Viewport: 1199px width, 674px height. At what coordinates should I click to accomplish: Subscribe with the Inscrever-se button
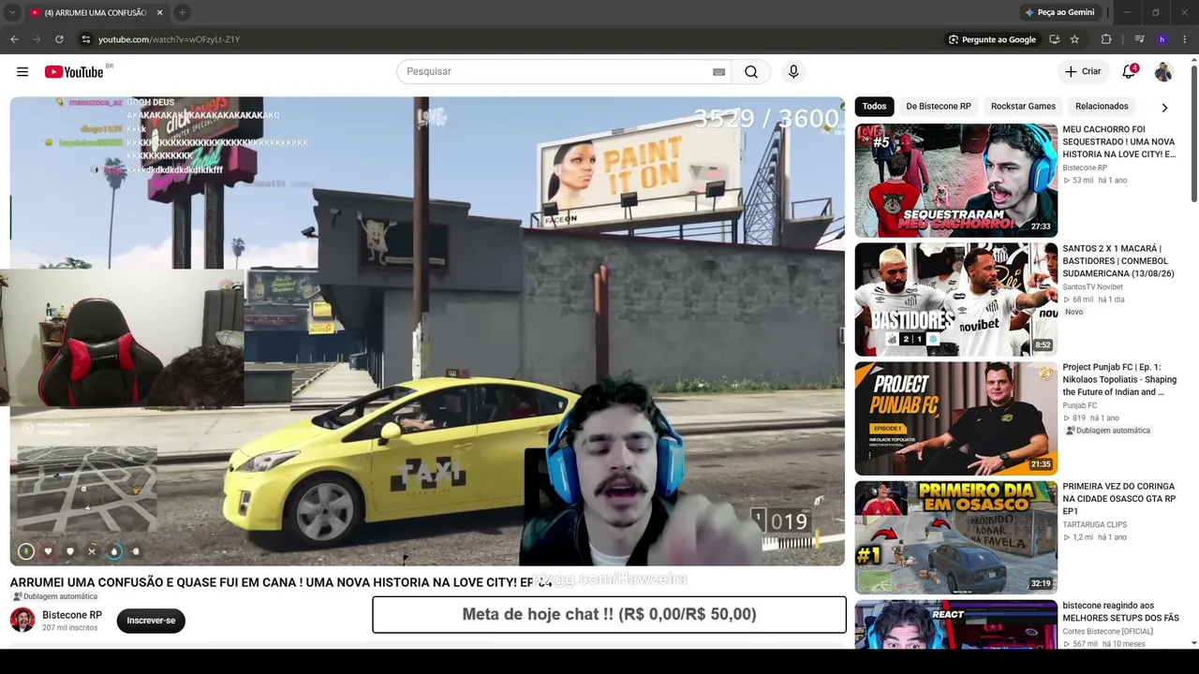tap(151, 621)
